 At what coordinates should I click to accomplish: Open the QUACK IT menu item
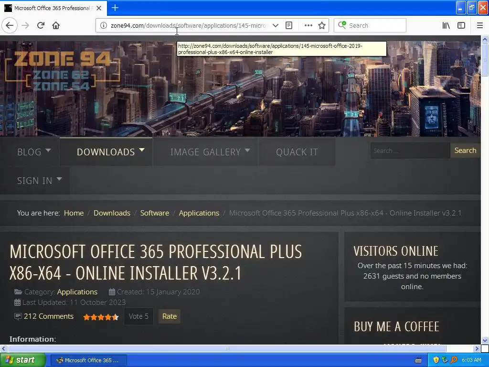click(297, 151)
